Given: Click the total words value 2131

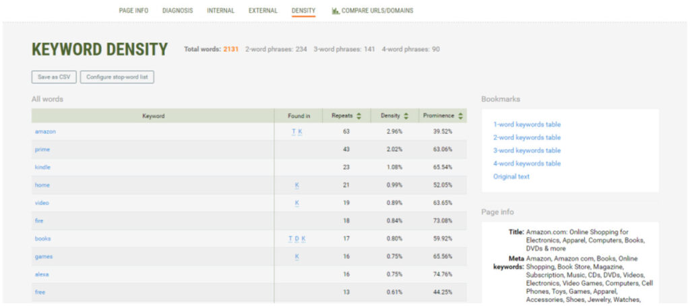Looking at the screenshot, I should tap(230, 49).
